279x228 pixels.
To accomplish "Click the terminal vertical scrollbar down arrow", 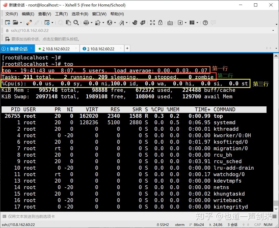I will pyautogui.click(x=276, y=209).
